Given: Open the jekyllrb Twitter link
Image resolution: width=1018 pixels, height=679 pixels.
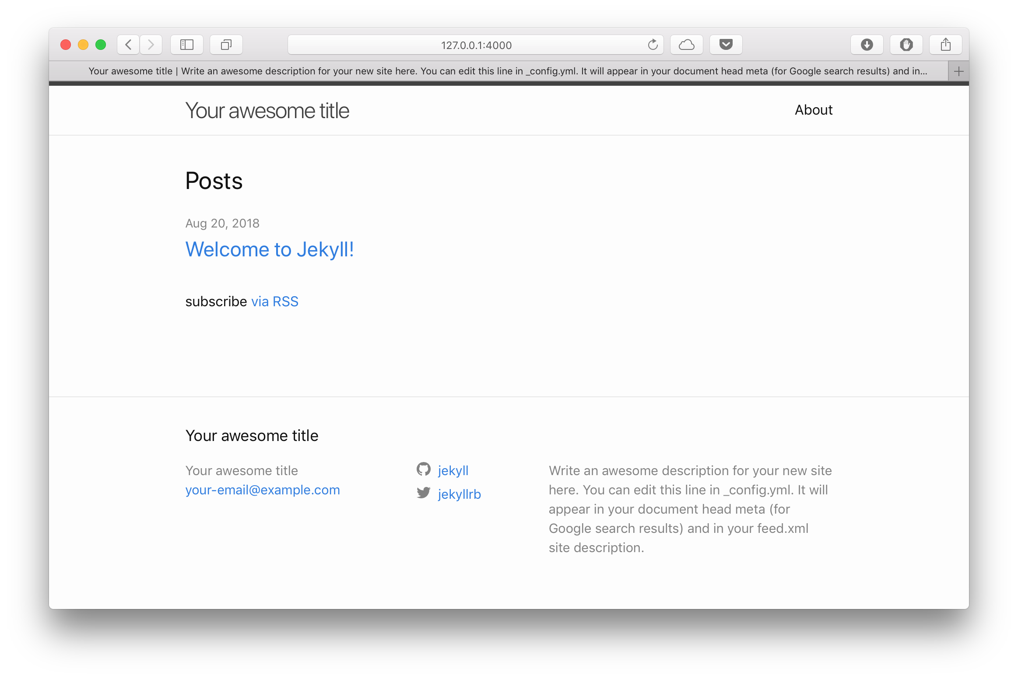Looking at the screenshot, I should [x=459, y=494].
